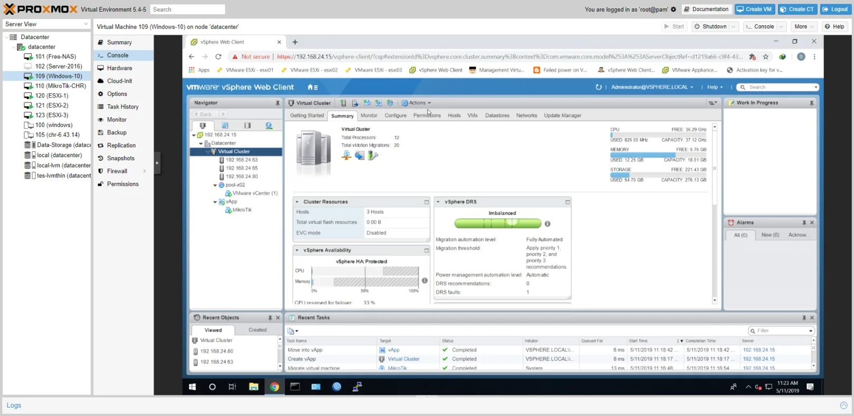Viewport: 854px width, 416px height.
Task: Expand the Recent Tasks filter dropdown arrow
Action: tap(811, 331)
